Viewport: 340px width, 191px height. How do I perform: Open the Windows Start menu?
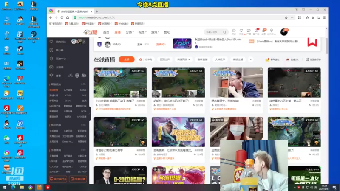(x=4, y=188)
